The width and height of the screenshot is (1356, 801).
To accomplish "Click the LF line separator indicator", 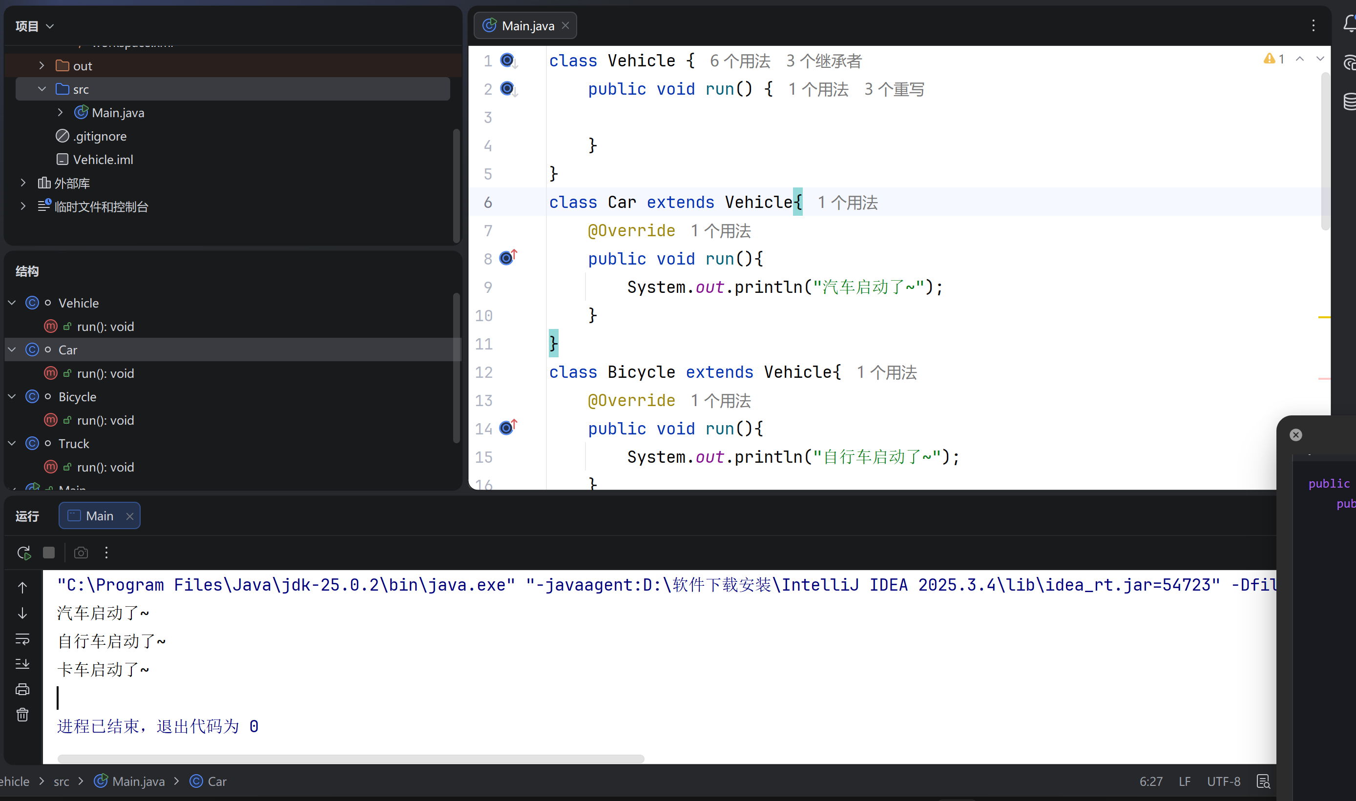I will click(x=1185, y=781).
